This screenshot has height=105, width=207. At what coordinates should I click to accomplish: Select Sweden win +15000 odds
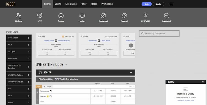(x=113, y=96)
